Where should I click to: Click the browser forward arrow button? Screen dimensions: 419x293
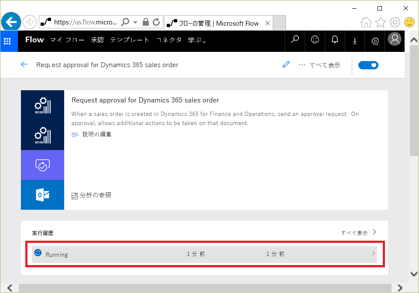click(29, 22)
